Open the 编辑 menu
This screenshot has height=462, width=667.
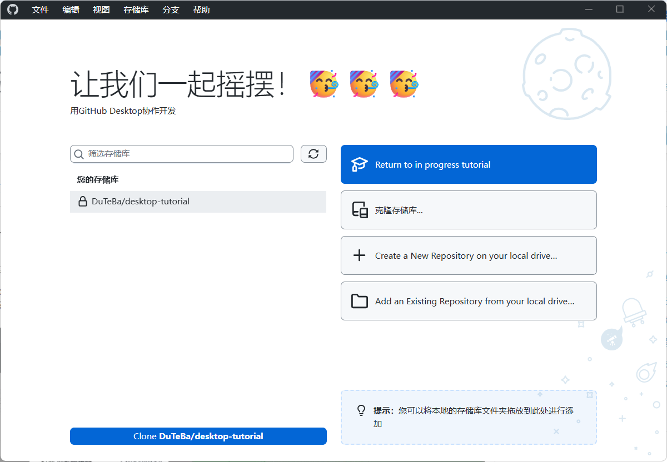click(x=71, y=9)
